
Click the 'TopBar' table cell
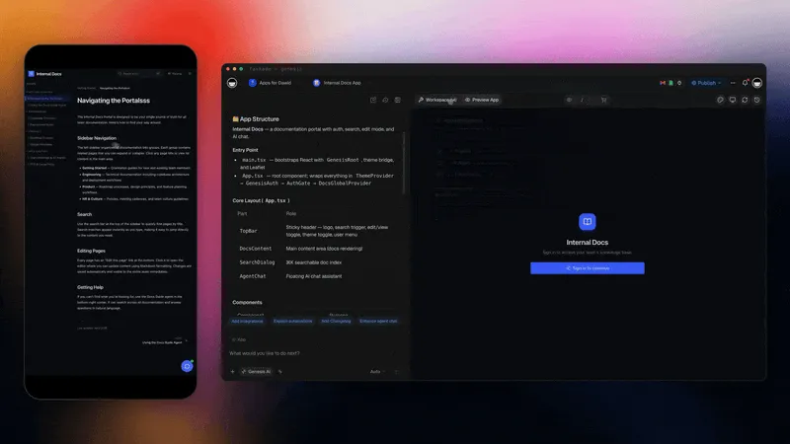click(249, 231)
